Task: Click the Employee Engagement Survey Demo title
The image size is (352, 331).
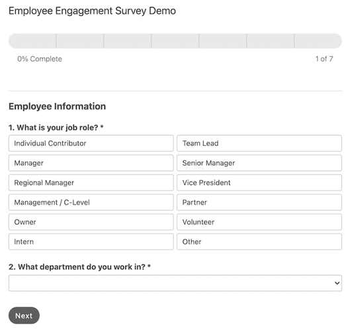Action: (x=92, y=11)
